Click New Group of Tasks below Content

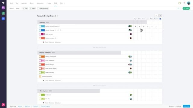[100, 47]
